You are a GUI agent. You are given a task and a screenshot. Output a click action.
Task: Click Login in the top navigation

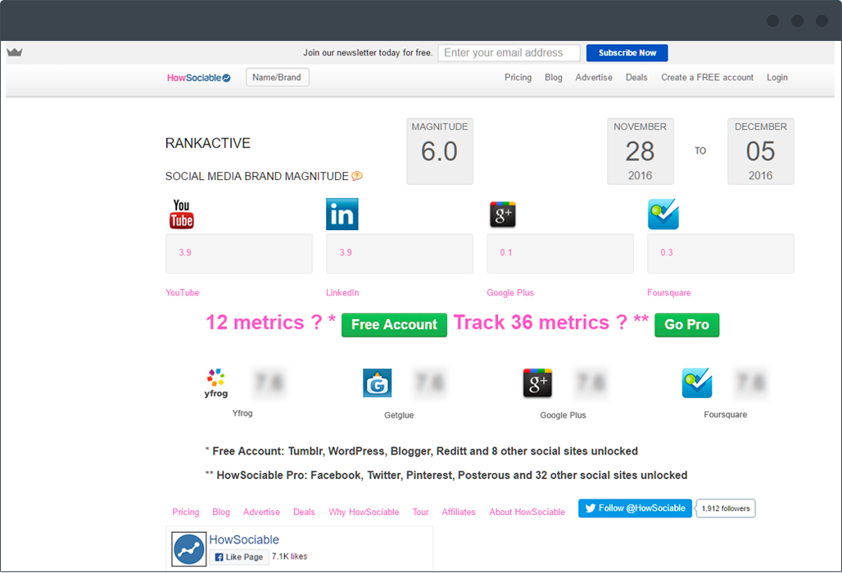pyautogui.click(x=777, y=77)
